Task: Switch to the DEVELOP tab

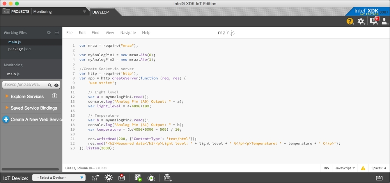Action: (101, 12)
